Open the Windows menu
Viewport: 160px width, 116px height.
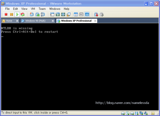(x=55, y=9)
